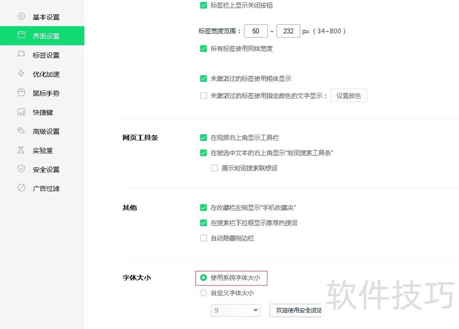
Task: Enable 自动隐藏侧边栏 checkbox
Action: [203, 238]
